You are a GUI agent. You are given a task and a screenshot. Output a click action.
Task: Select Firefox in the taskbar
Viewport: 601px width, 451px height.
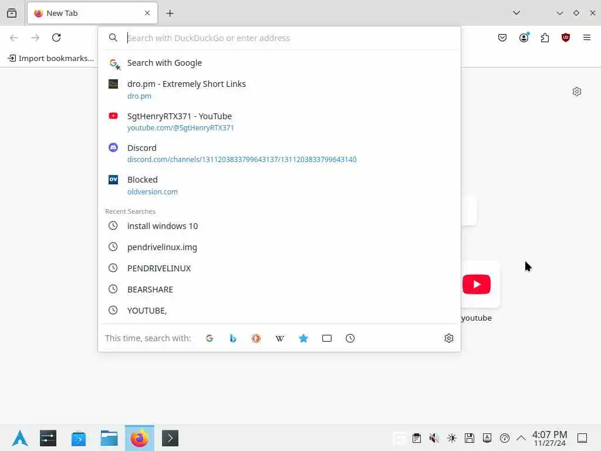[140, 438]
